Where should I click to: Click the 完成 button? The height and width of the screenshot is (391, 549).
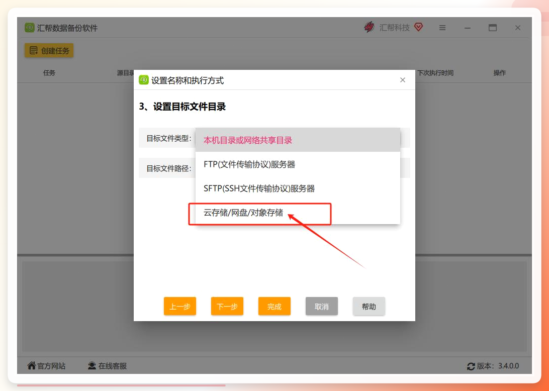click(x=274, y=306)
